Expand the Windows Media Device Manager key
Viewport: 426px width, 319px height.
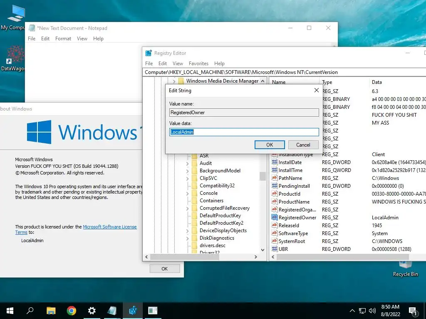click(174, 81)
